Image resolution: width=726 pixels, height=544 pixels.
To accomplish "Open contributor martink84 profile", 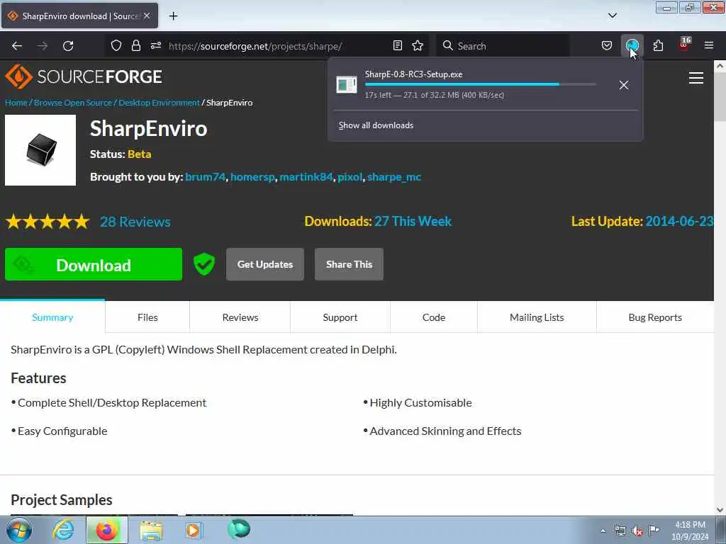I will [x=306, y=176].
